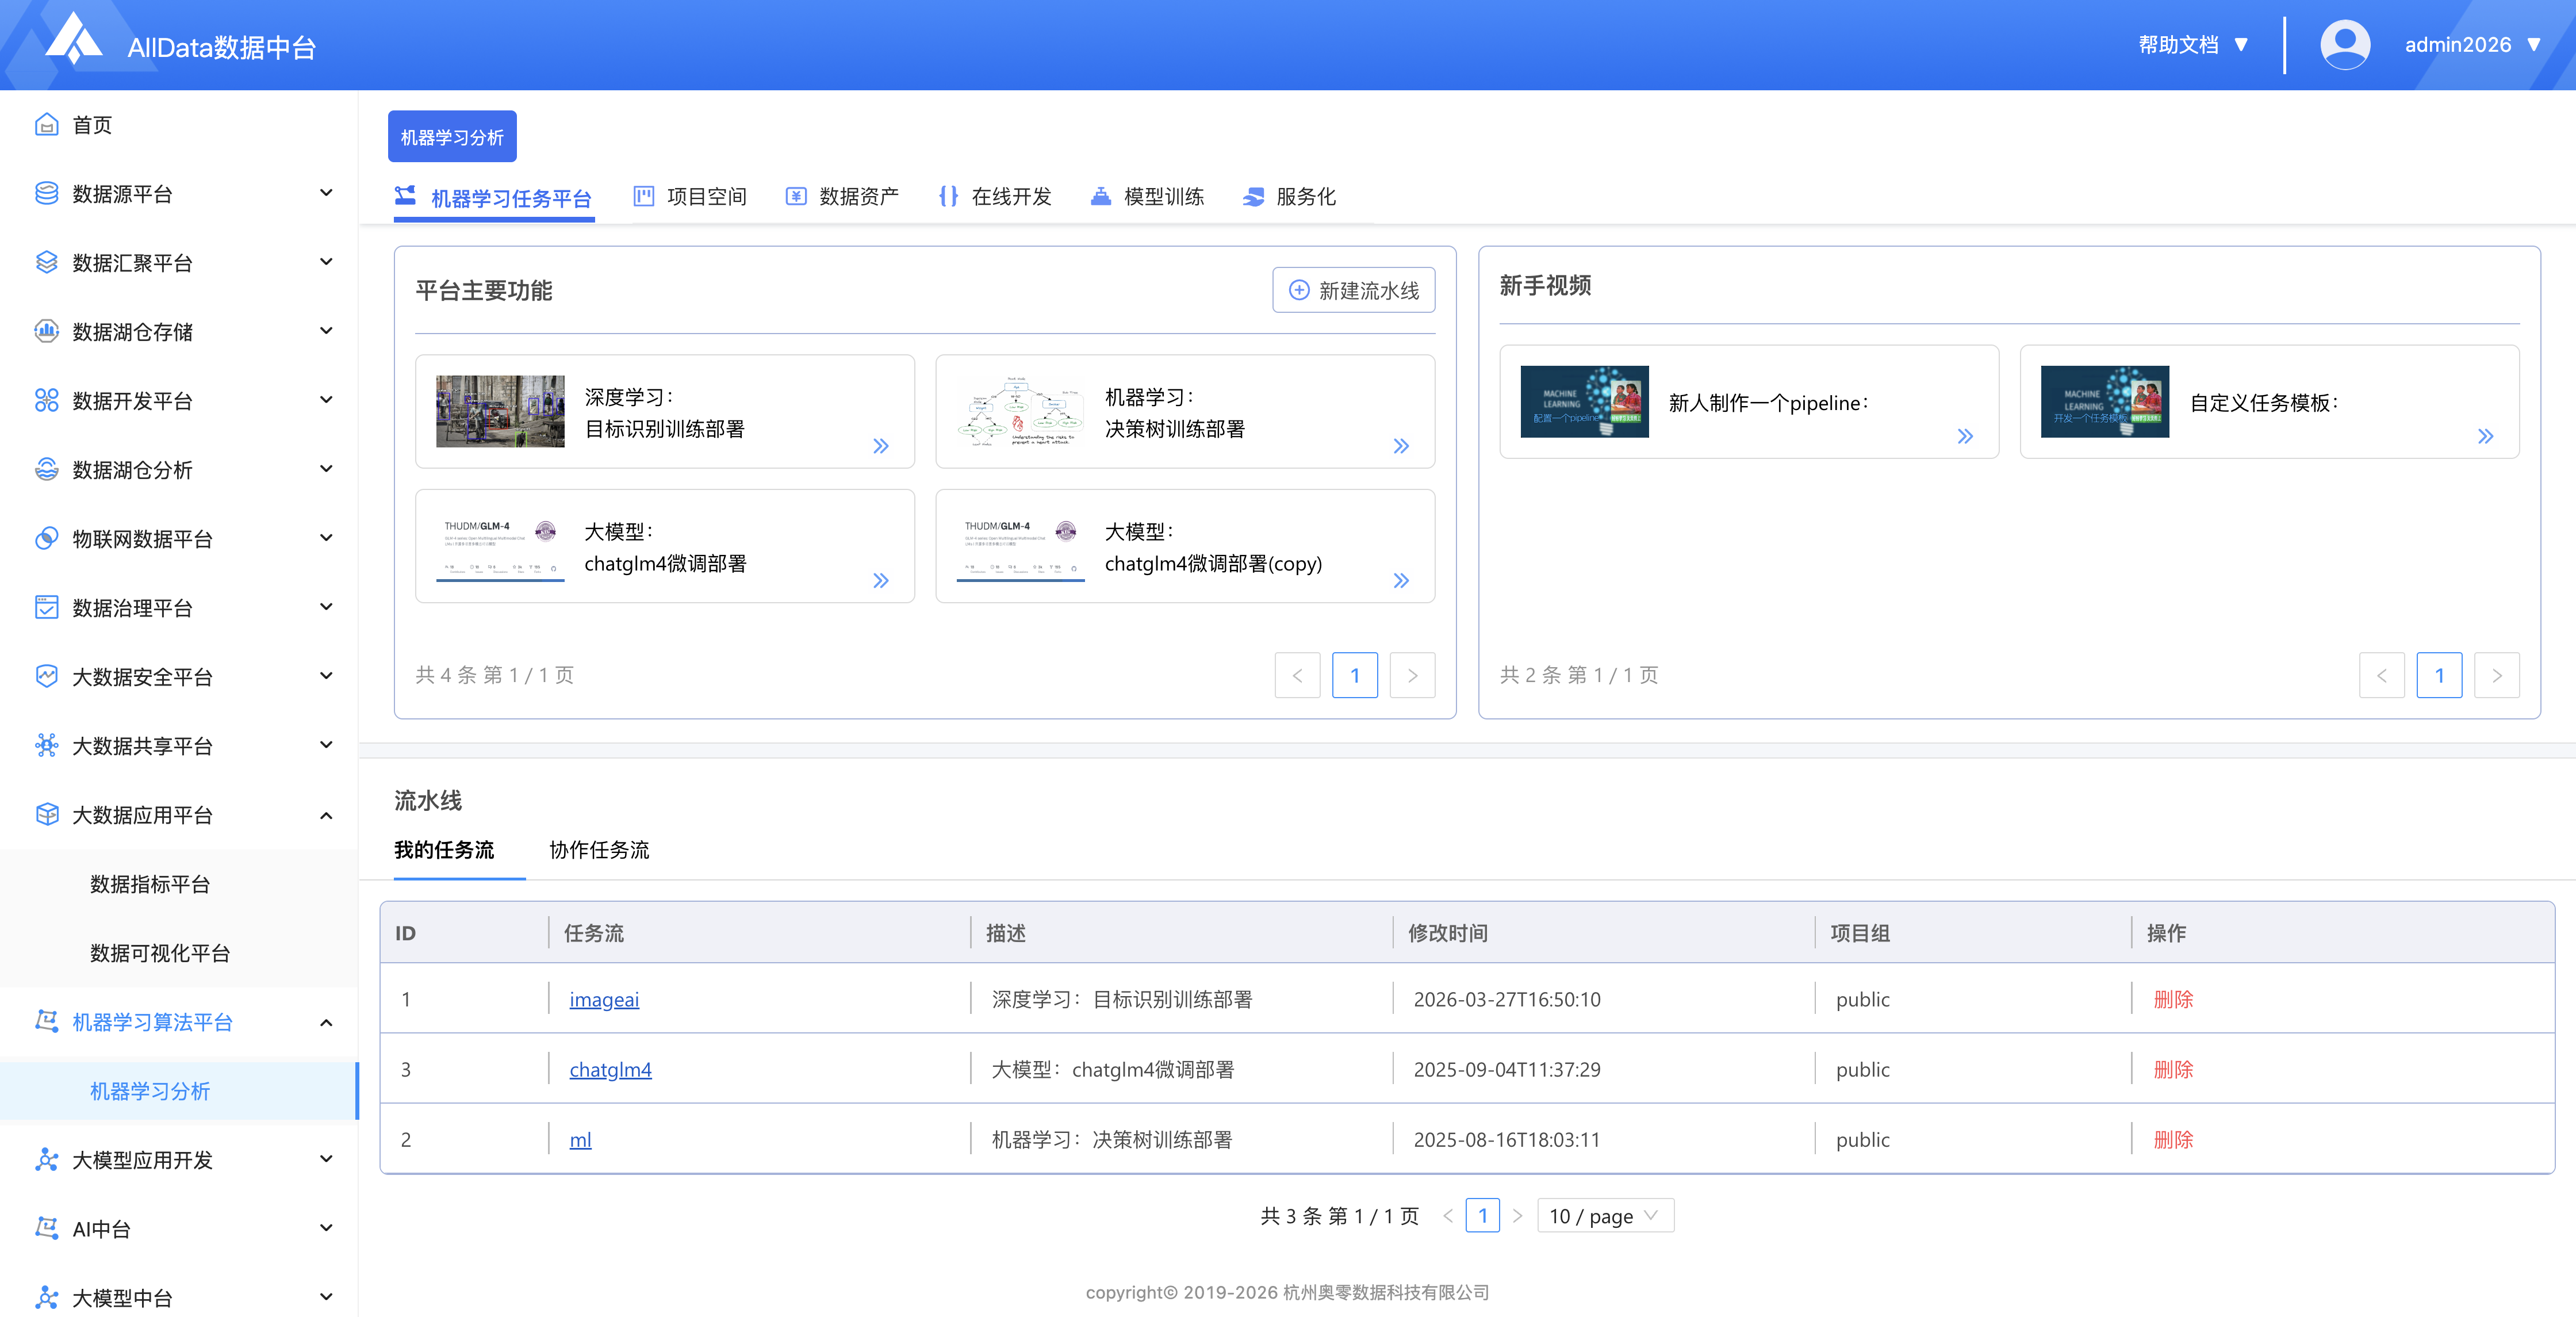
Task: Click the 大模型中台 sidebar icon
Action: point(46,1297)
